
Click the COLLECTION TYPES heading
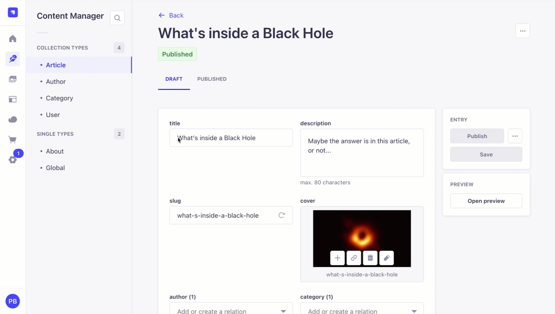(62, 48)
